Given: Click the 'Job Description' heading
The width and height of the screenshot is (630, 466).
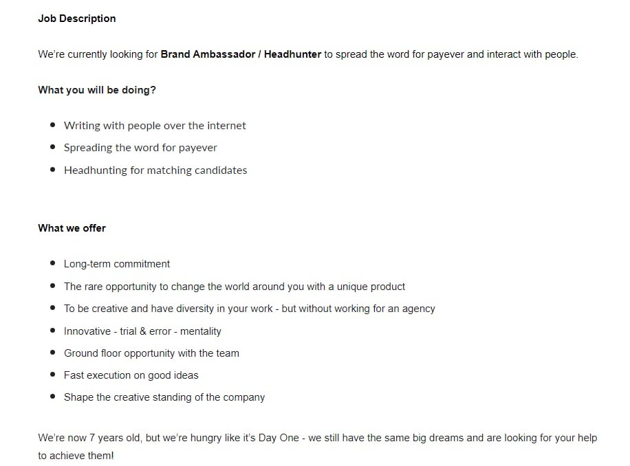Looking at the screenshot, I should tap(77, 19).
